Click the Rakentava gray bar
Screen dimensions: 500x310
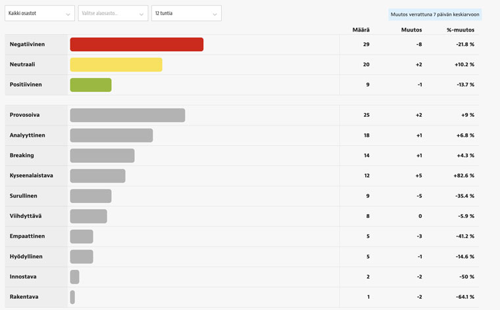click(72, 297)
